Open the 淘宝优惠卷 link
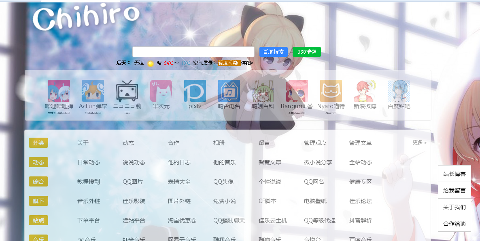This screenshot has height=241, width=480. [x=182, y=220]
